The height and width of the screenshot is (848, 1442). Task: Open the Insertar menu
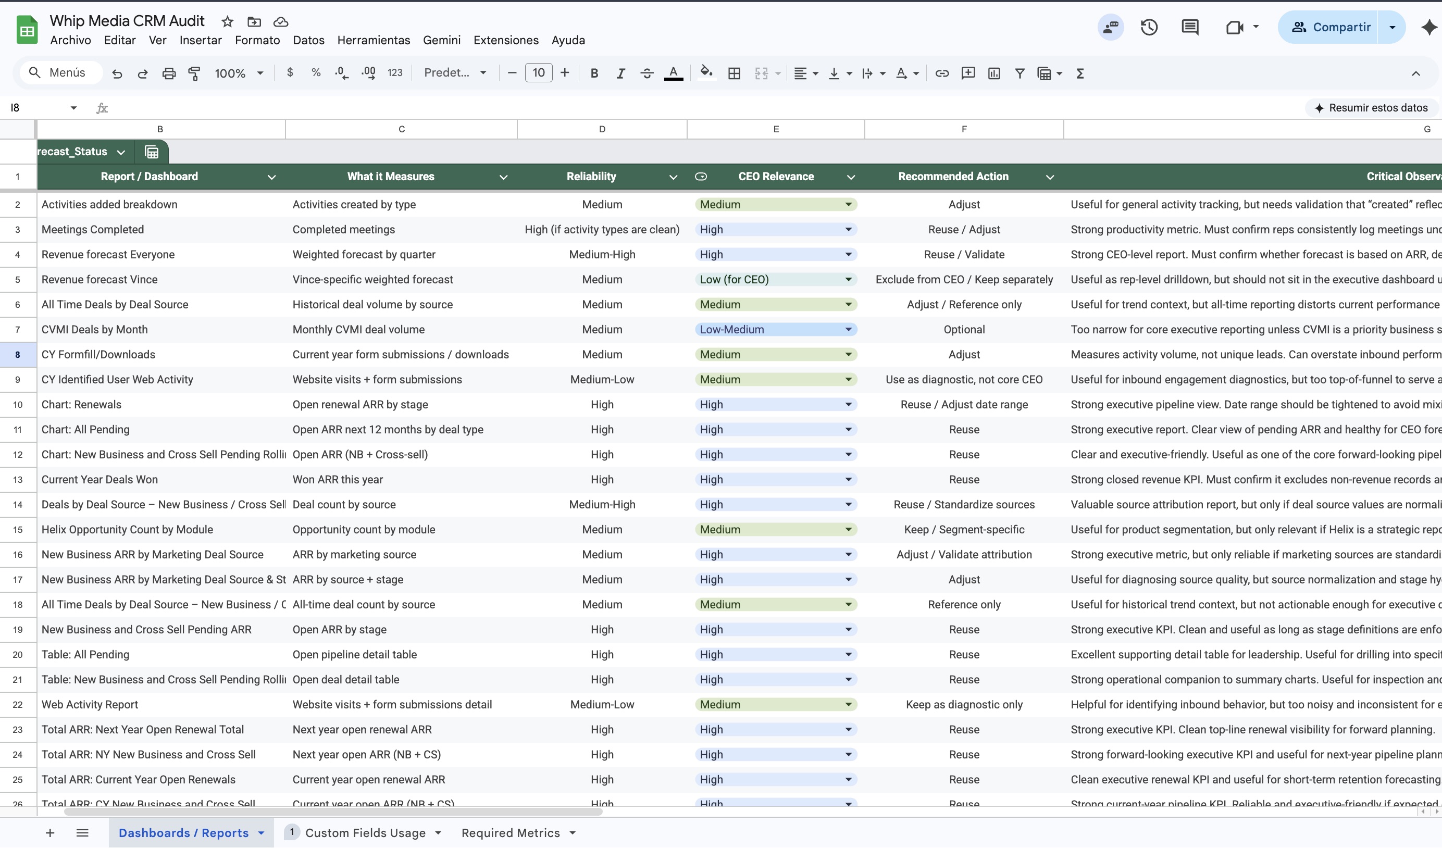tap(200, 40)
